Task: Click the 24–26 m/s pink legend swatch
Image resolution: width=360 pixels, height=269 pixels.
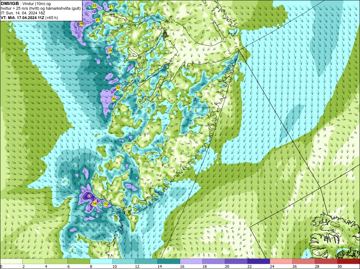Action: click(x=281, y=261)
